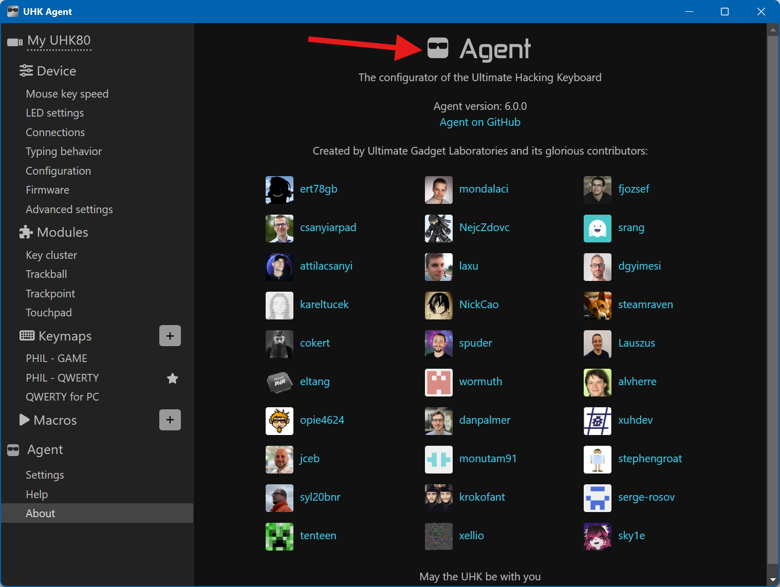
Task: Click the Agent sunglasses icon in sidebar
Action: tap(13, 450)
